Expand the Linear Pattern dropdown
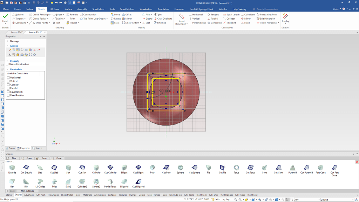Screen dimensions: 359x202 click(141, 23)
